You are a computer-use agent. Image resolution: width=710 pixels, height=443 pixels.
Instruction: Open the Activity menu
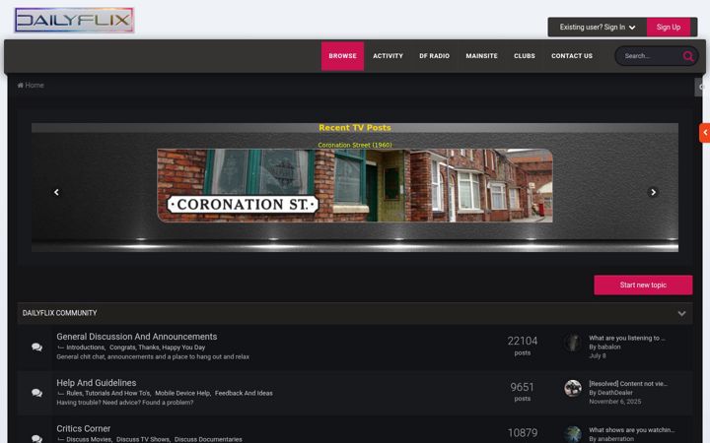coord(389,56)
